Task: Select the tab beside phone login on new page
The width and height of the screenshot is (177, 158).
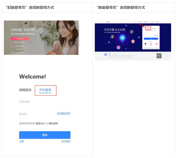Action: [154, 28]
